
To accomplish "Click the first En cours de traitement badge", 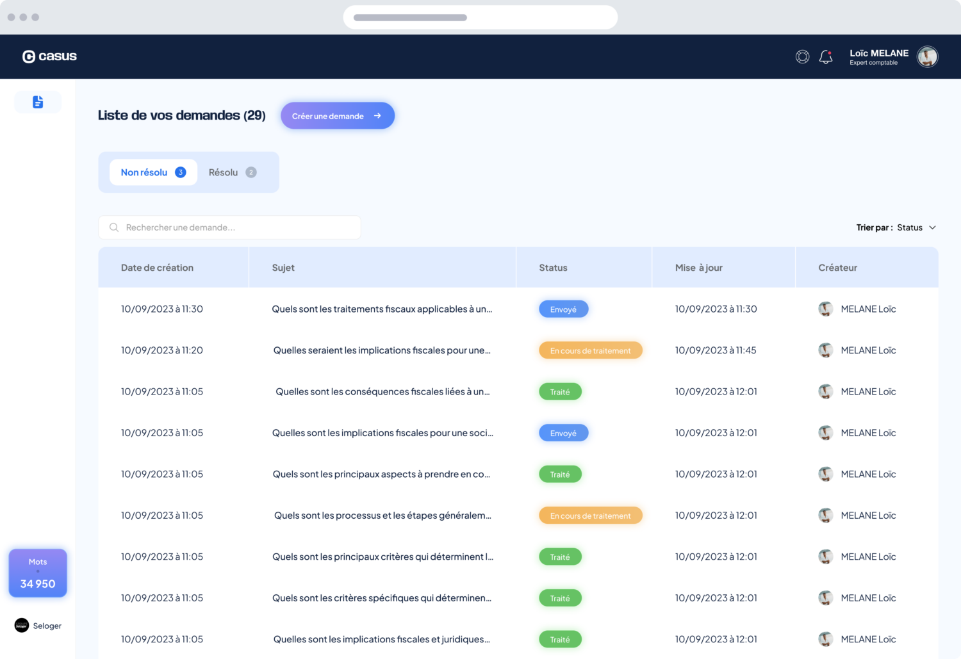I will click(590, 350).
